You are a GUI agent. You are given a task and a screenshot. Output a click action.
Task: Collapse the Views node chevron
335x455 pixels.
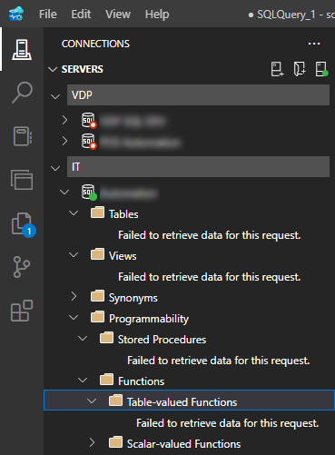[74, 254]
